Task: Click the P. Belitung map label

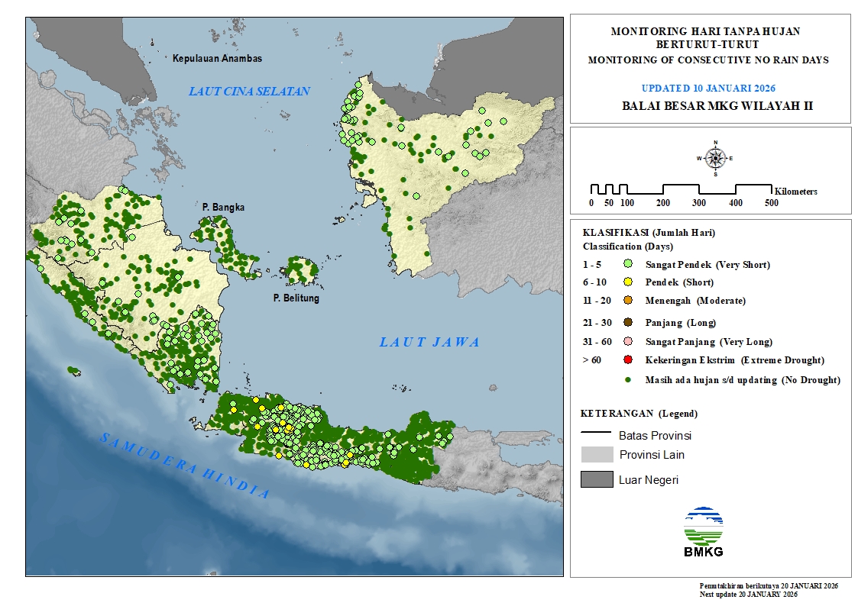Action: (x=296, y=298)
